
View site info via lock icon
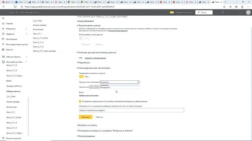22,7
